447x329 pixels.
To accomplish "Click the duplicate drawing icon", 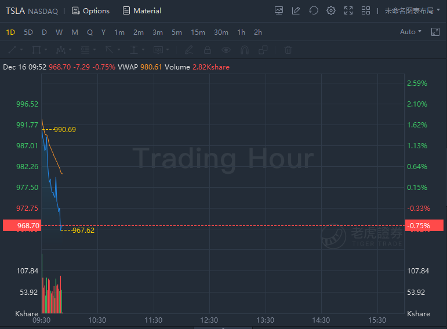I will click(x=263, y=50).
